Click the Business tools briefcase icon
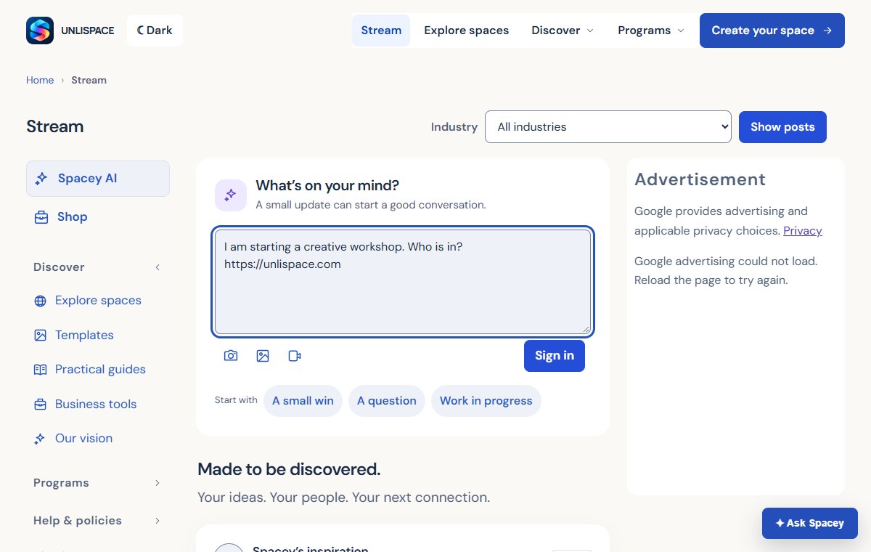Image resolution: width=871 pixels, height=552 pixels. (x=41, y=405)
